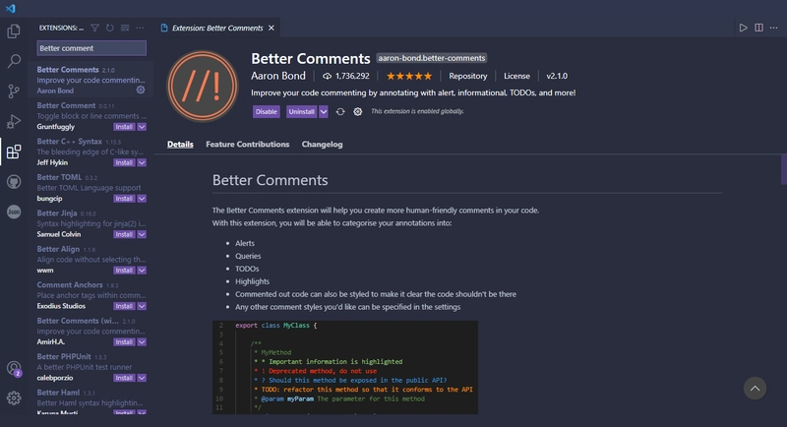787x427 pixels.
Task: Open the Repository link
Action: (468, 76)
